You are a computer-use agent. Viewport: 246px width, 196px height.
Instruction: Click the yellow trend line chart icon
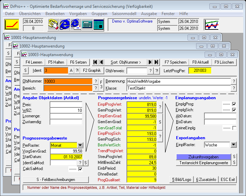pos(11,25)
